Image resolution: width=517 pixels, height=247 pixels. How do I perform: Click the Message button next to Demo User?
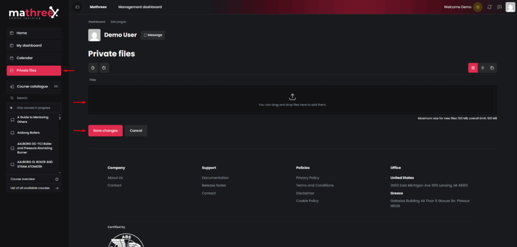pyautogui.click(x=152, y=35)
